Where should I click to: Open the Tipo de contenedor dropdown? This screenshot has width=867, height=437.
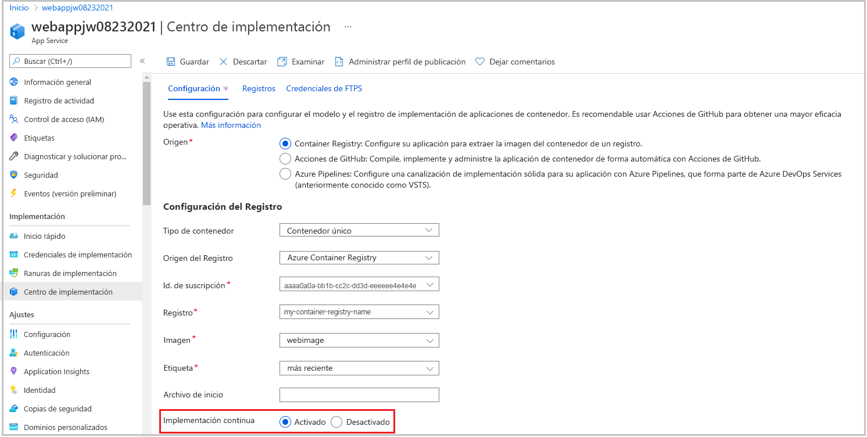coord(359,230)
